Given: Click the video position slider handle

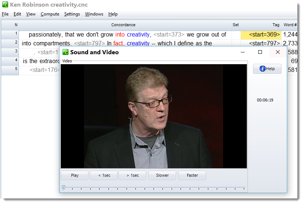Looking at the screenshot, I should pos(63,188).
